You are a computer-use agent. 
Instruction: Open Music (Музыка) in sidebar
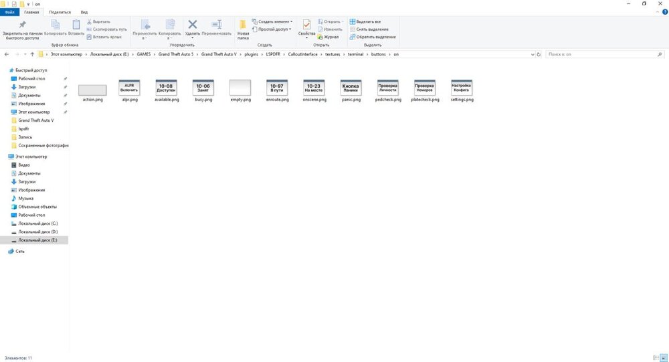pos(25,199)
